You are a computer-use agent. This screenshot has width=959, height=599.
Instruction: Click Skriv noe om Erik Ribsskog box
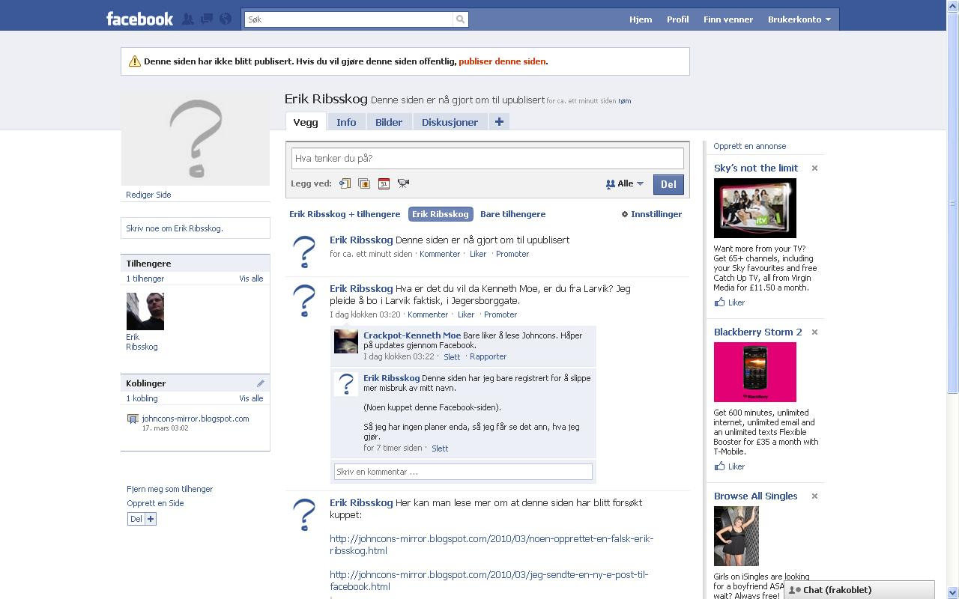[x=196, y=228]
